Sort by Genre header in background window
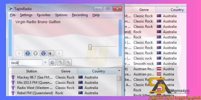201x100 pixels. point(144,10)
